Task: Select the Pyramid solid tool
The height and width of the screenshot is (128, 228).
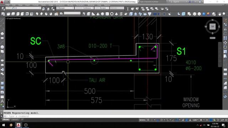Action: [x=116, y=14]
